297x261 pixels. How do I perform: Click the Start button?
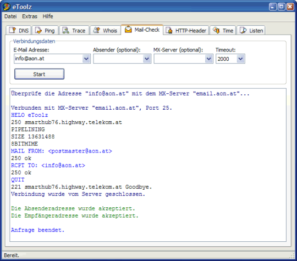39,74
